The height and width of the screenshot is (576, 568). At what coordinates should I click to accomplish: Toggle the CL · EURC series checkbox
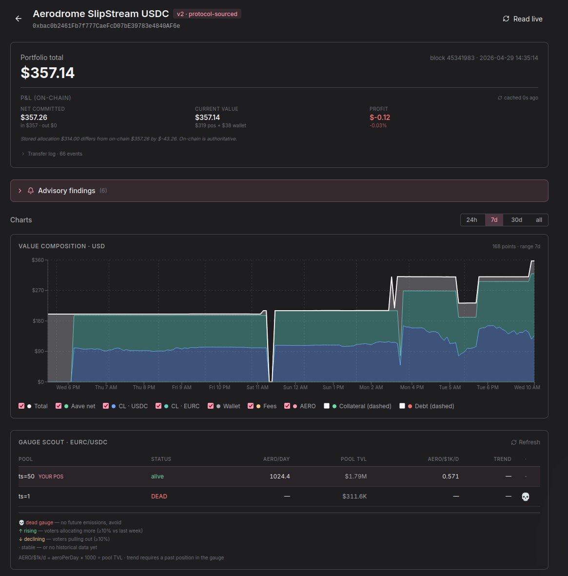(x=158, y=406)
